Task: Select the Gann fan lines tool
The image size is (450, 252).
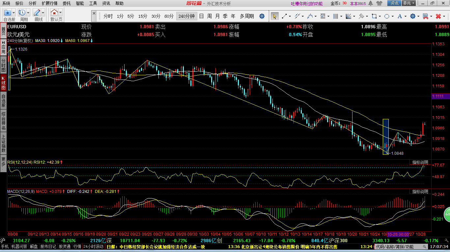Action: click(x=349, y=16)
